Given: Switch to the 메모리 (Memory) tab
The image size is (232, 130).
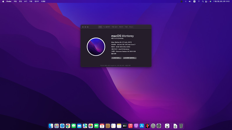Looking at the screenshot, I should coord(121,27).
